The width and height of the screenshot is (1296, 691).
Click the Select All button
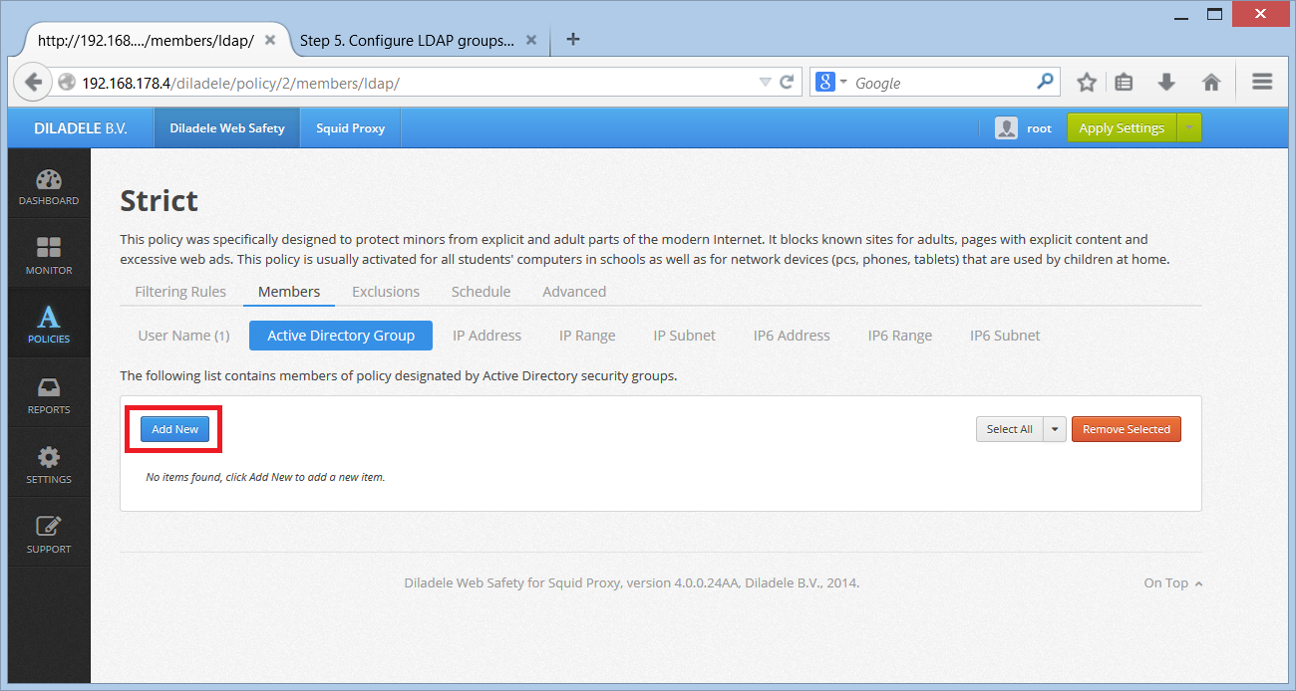click(x=1009, y=429)
